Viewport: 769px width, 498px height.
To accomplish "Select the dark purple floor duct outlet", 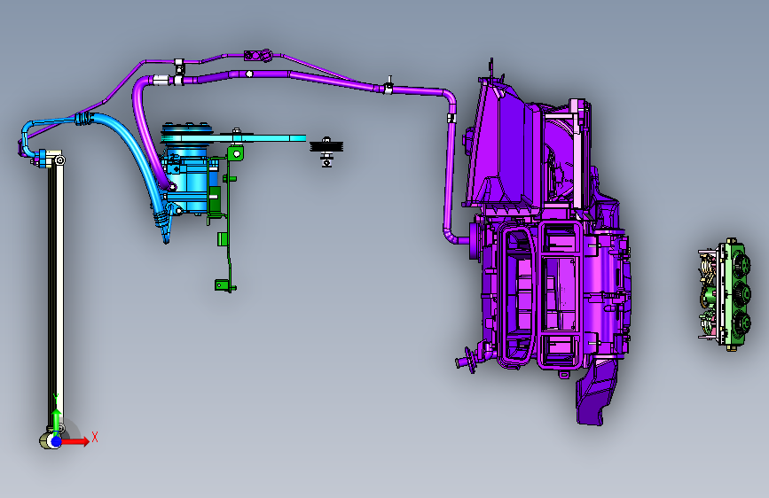I will 597,393.
